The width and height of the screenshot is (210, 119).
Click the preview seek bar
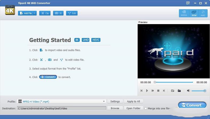pos(174,82)
